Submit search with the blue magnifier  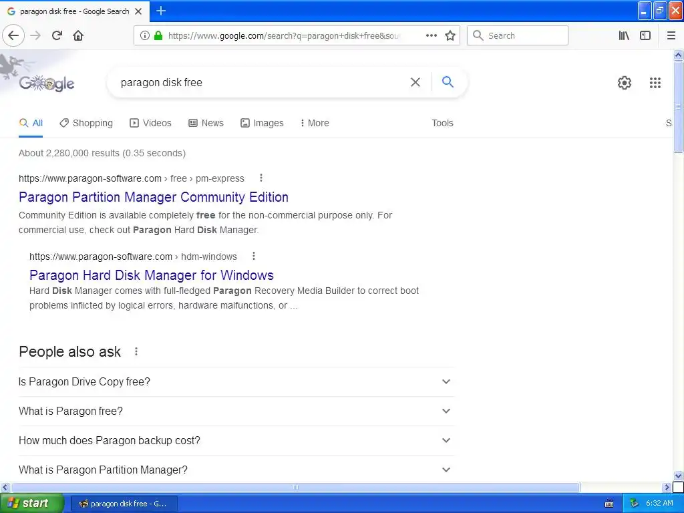pos(448,81)
